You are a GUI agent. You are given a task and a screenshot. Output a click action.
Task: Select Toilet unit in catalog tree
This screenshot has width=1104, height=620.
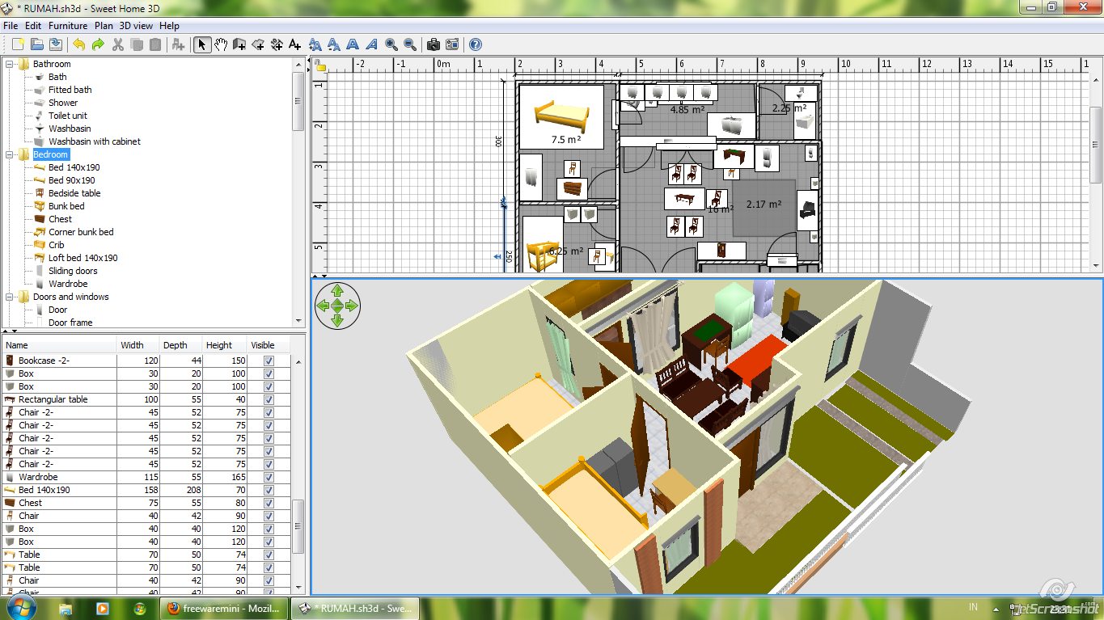pos(68,116)
